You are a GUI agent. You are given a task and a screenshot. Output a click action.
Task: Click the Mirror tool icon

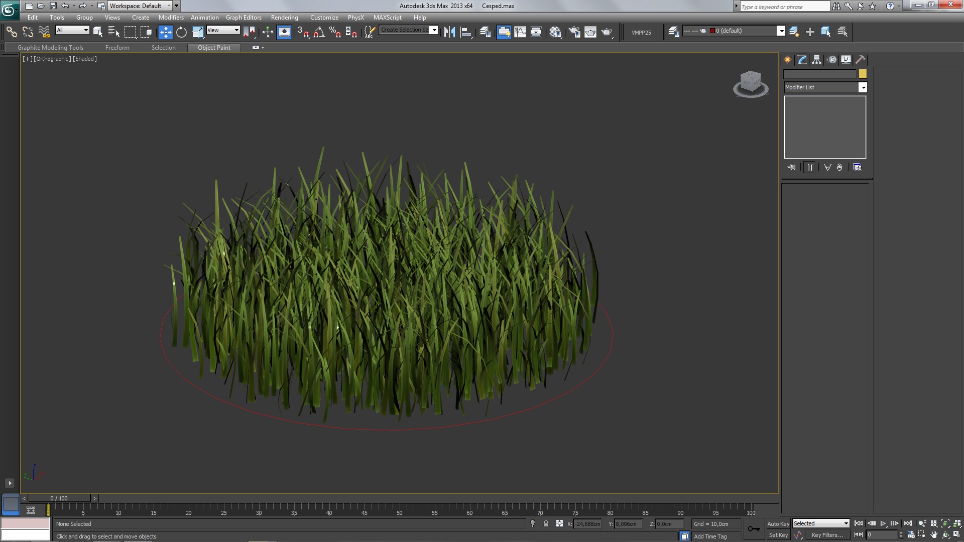click(x=449, y=32)
